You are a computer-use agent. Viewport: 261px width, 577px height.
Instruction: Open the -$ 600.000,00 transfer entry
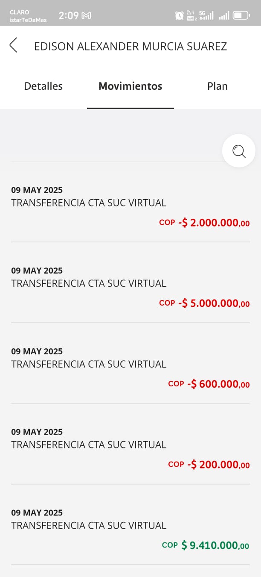[130, 365]
